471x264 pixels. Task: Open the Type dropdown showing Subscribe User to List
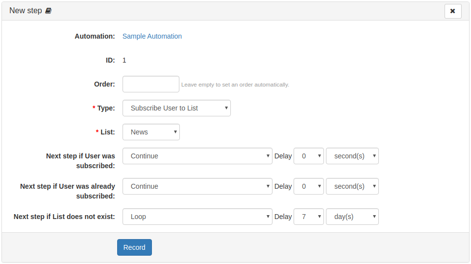[x=176, y=108]
